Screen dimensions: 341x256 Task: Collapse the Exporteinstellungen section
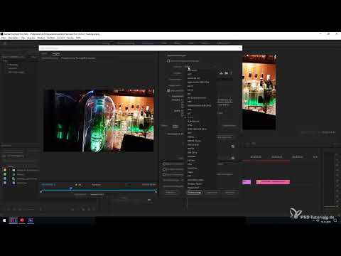[166, 55]
